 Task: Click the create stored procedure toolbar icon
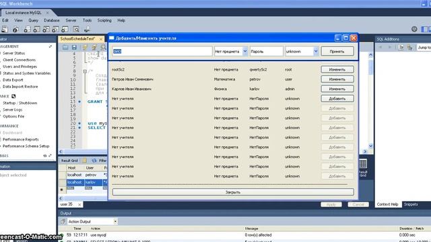pyautogui.click(x=55, y=29)
